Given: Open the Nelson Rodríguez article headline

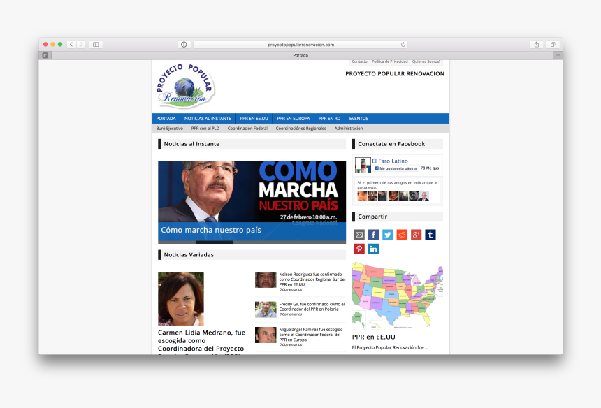Looking at the screenshot, I should pyautogui.click(x=312, y=279).
